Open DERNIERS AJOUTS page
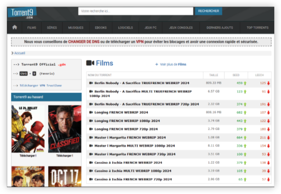281x194 pixels. [x=220, y=28]
